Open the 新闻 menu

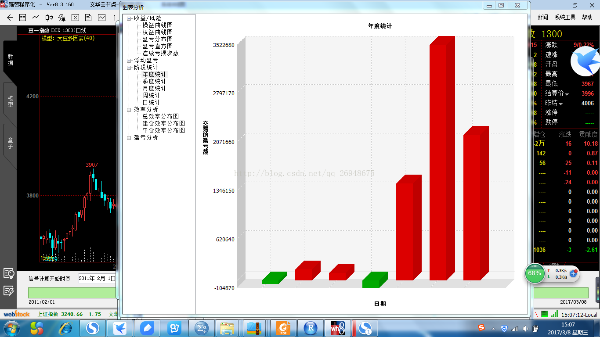(542, 17)
